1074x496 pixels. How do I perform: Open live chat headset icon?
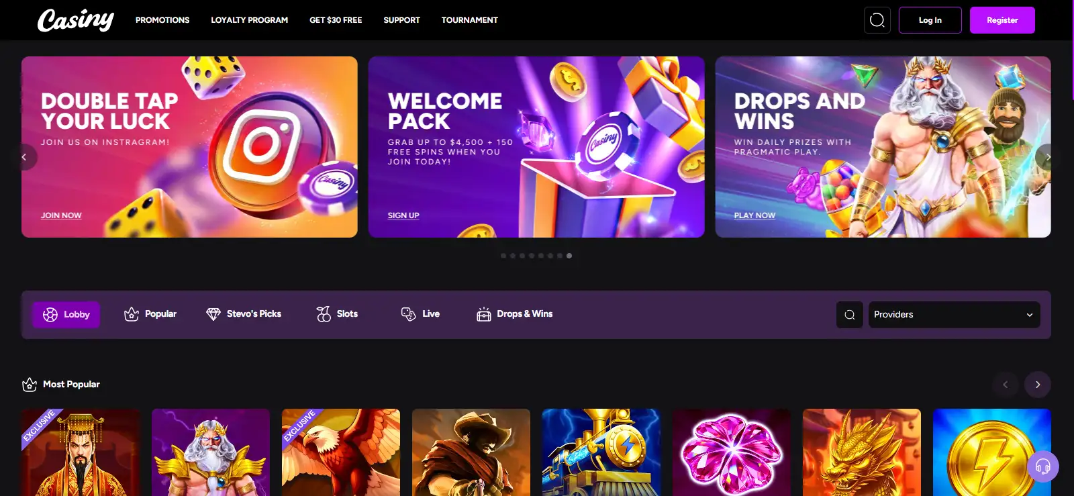click(1042, 466)
